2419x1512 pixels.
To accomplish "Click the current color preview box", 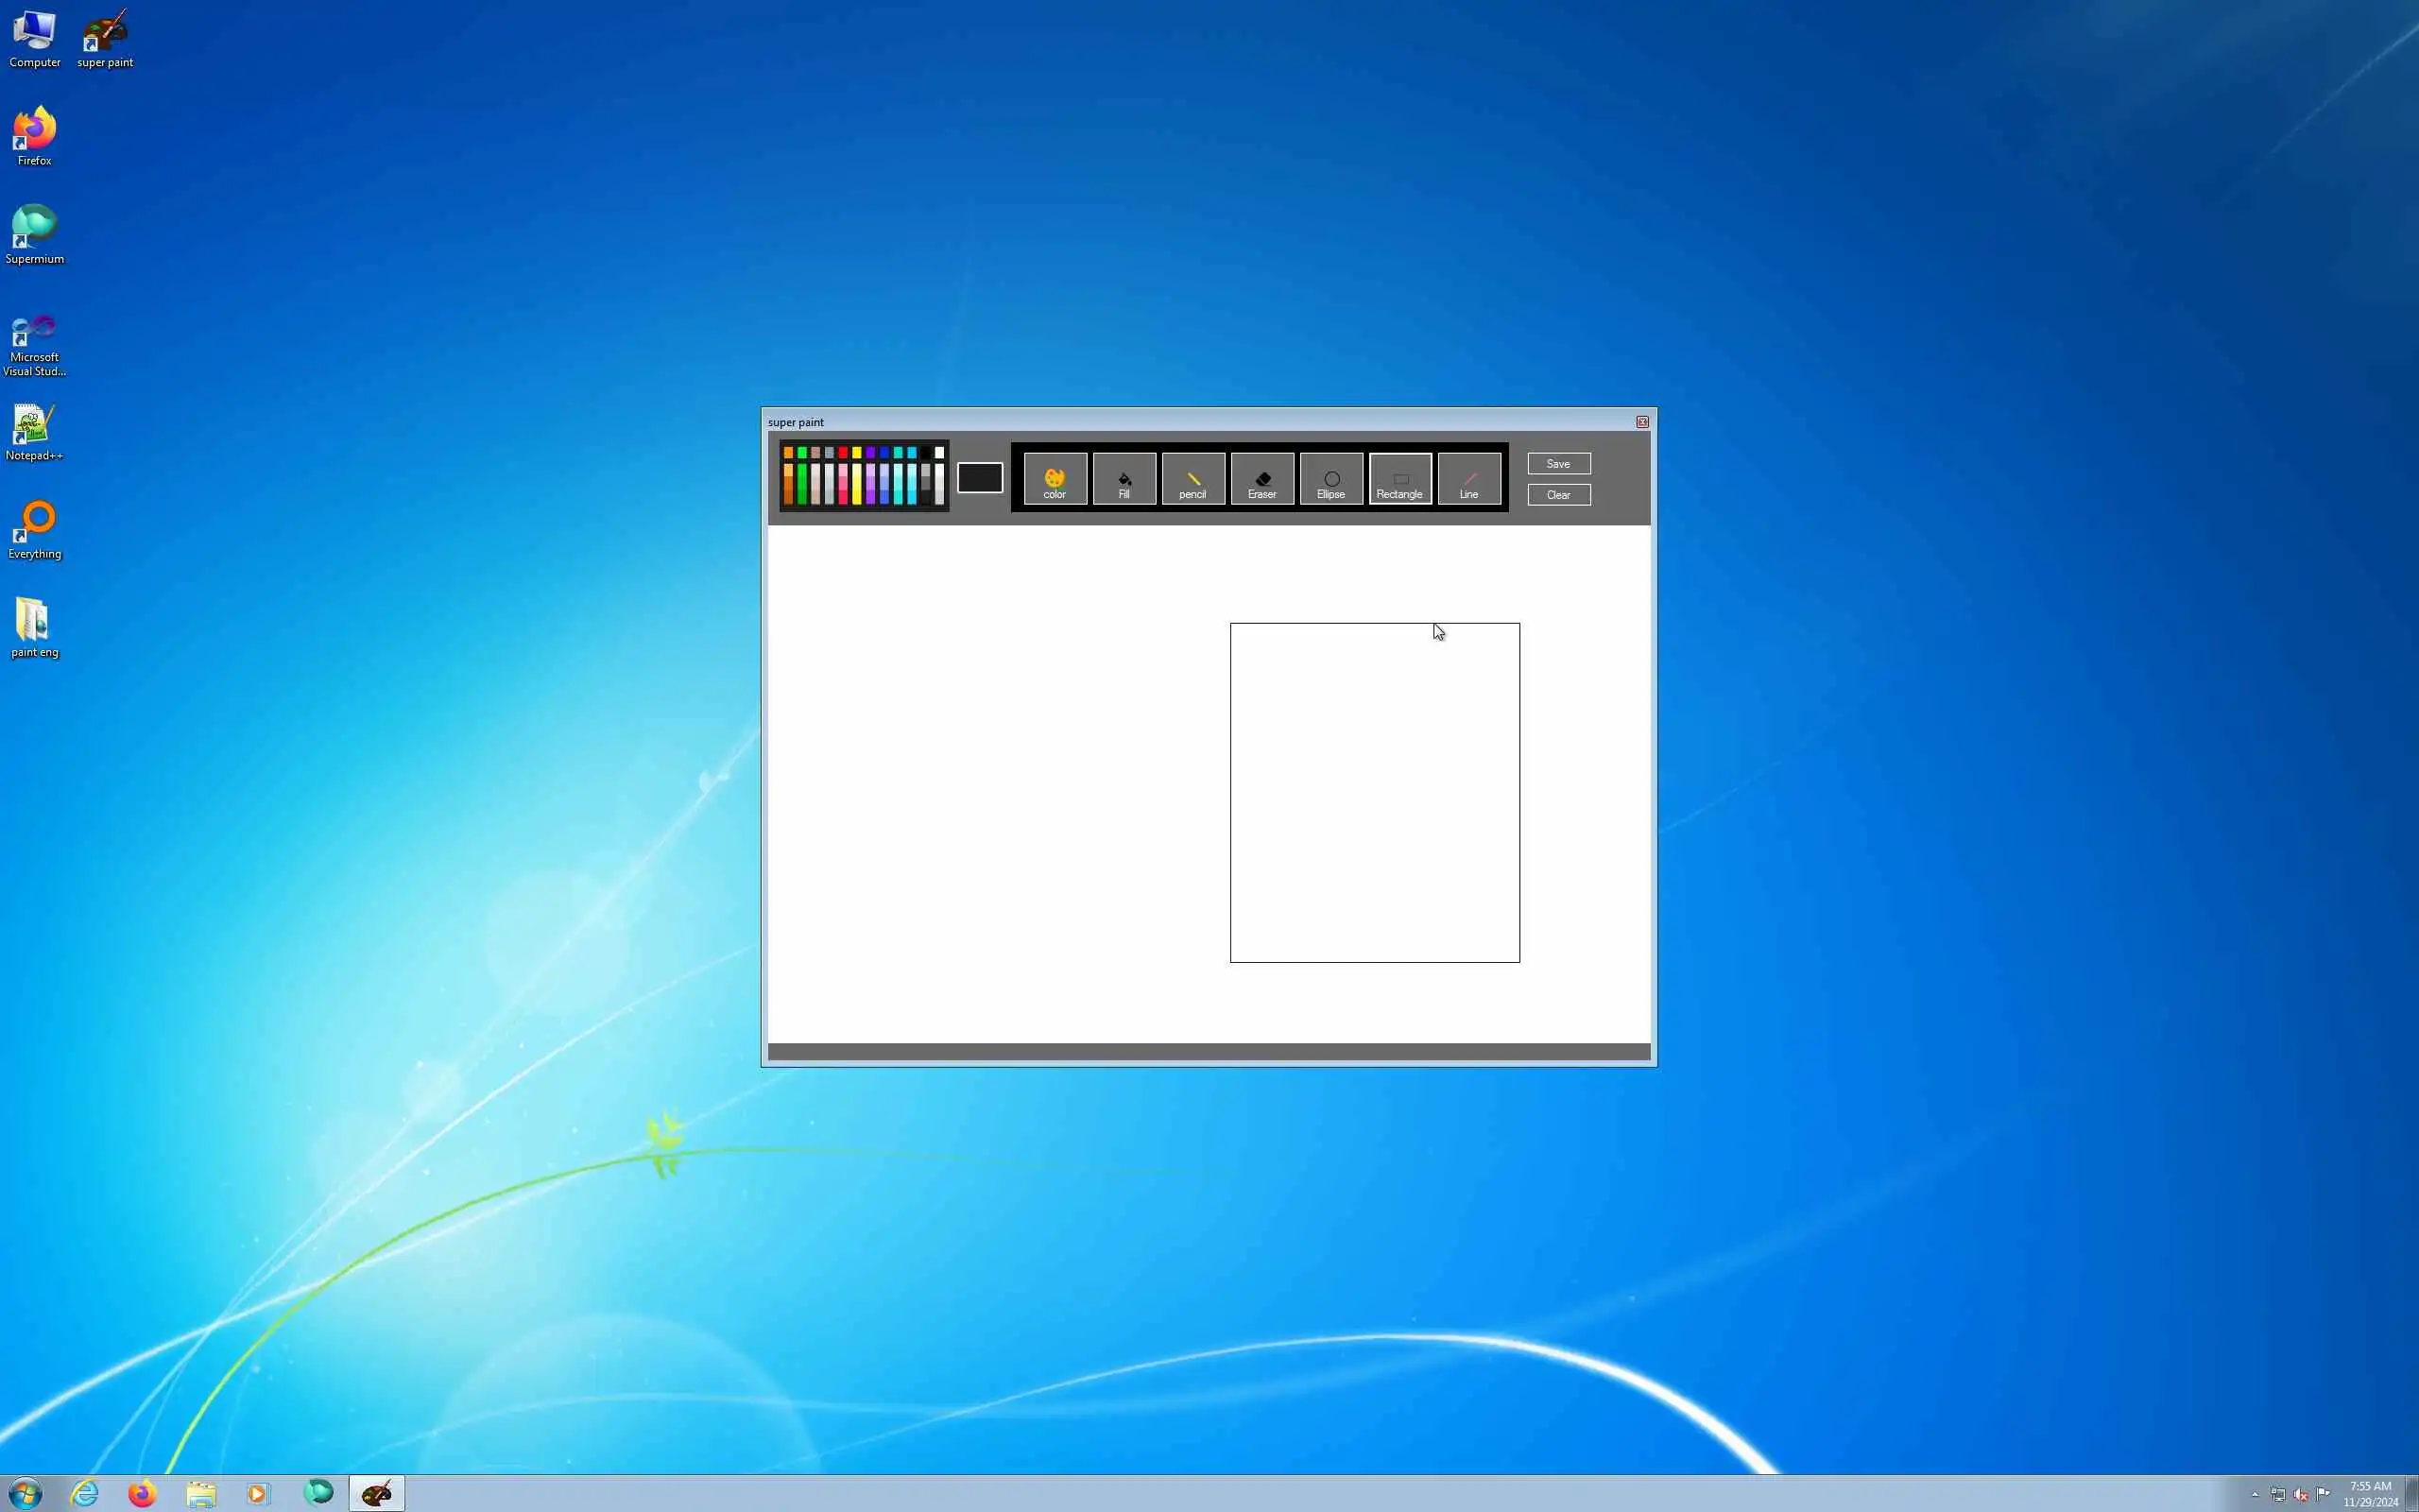I will (979, 478).
